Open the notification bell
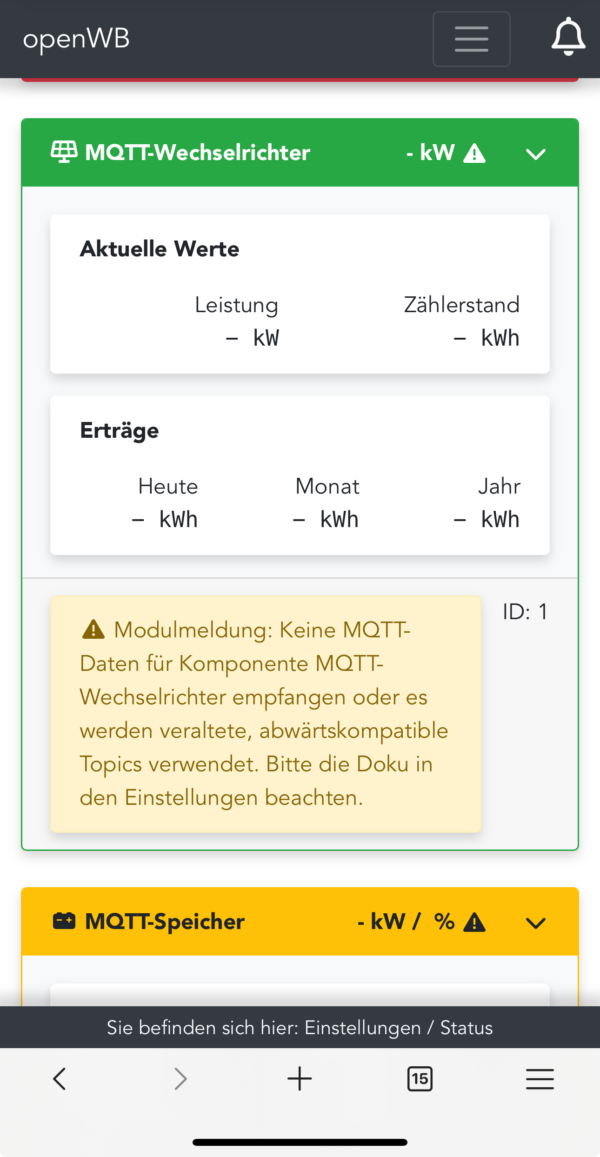The height and width of the screenshot is (1157, 600). click(568, 37)
